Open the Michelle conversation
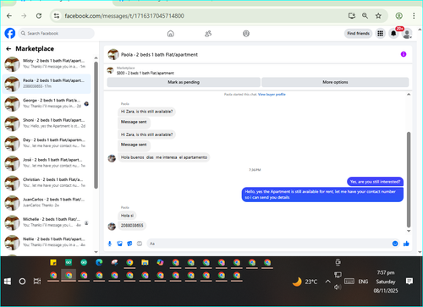Screen dimensions: 423x307 (47, 222)
